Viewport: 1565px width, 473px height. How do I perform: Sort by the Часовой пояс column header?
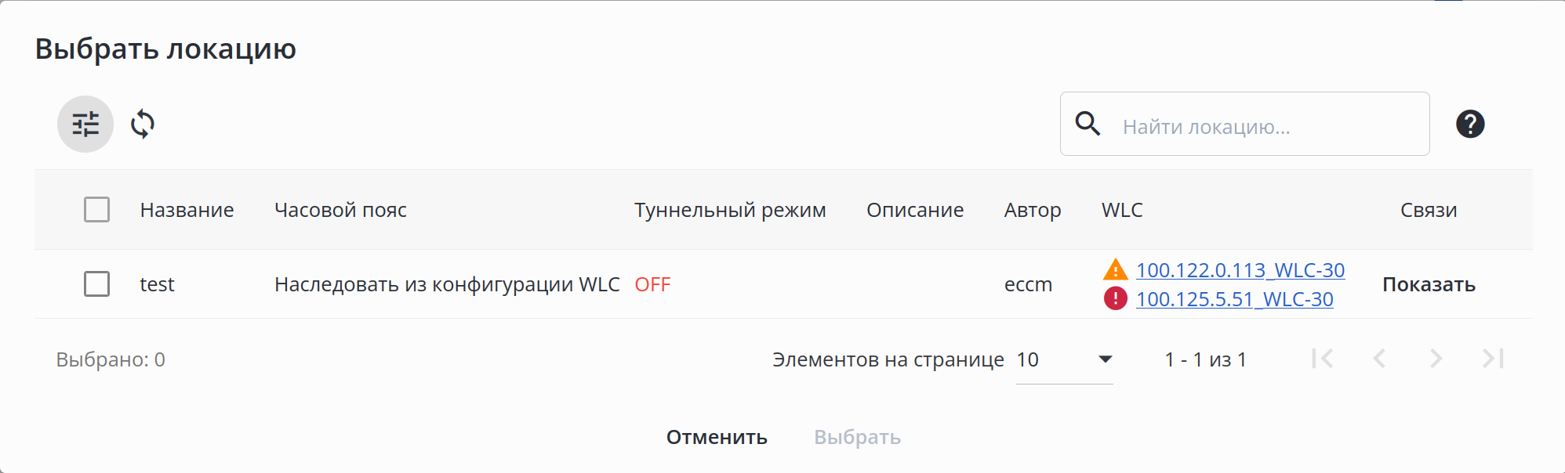(340, 210)
